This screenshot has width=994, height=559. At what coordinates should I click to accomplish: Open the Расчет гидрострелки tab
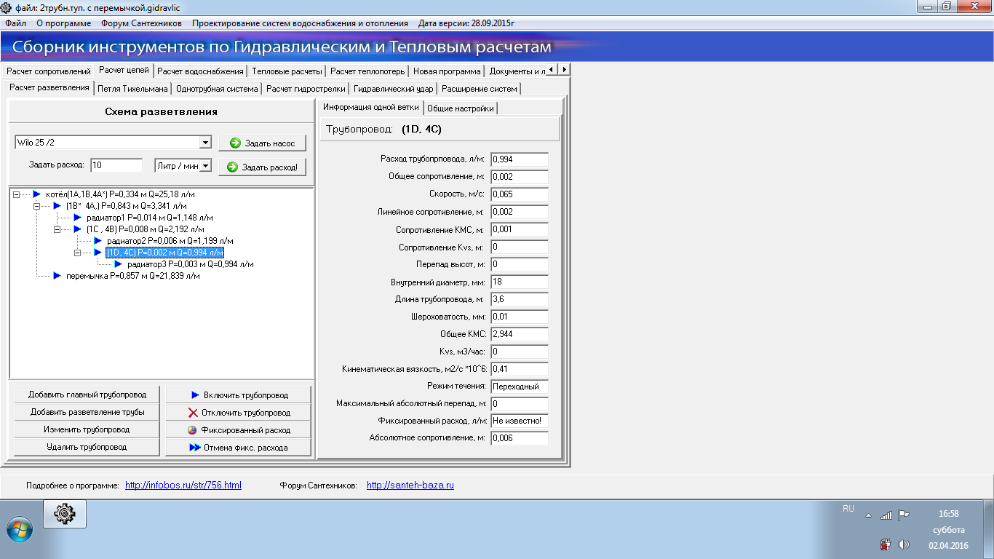[306, 89]
